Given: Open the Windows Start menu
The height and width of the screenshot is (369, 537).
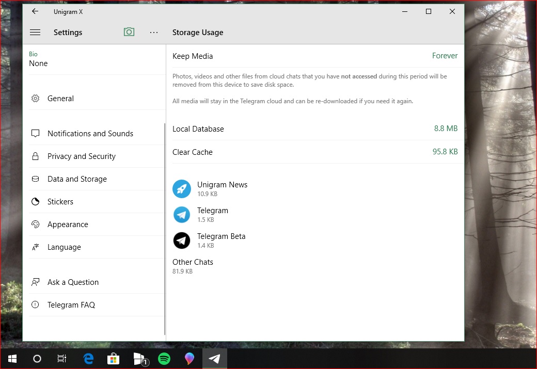Looking at the screenshot, I should coord(12,359).
